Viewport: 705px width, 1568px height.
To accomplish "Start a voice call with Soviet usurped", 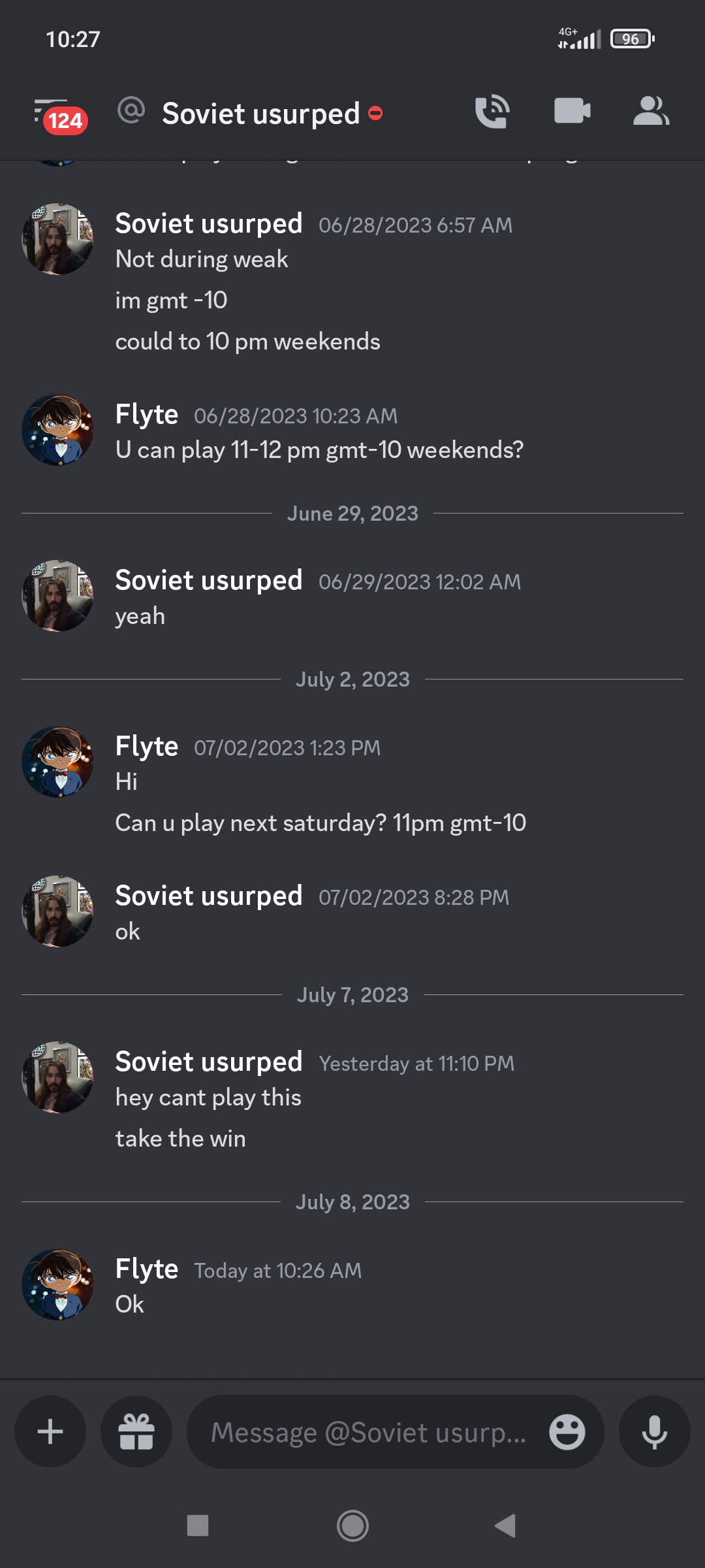I will click(492, 112).
